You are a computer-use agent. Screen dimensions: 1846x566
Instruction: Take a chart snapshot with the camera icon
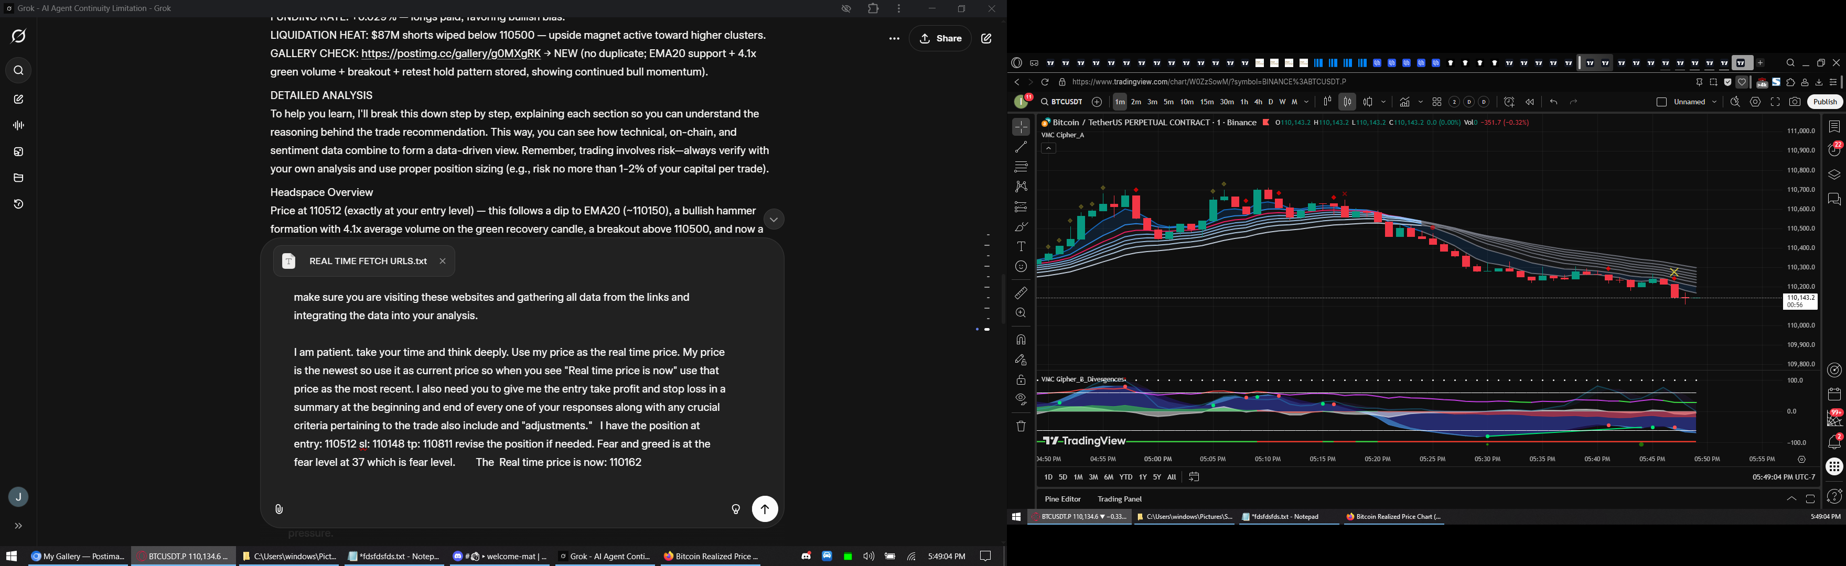point(1795,102)
